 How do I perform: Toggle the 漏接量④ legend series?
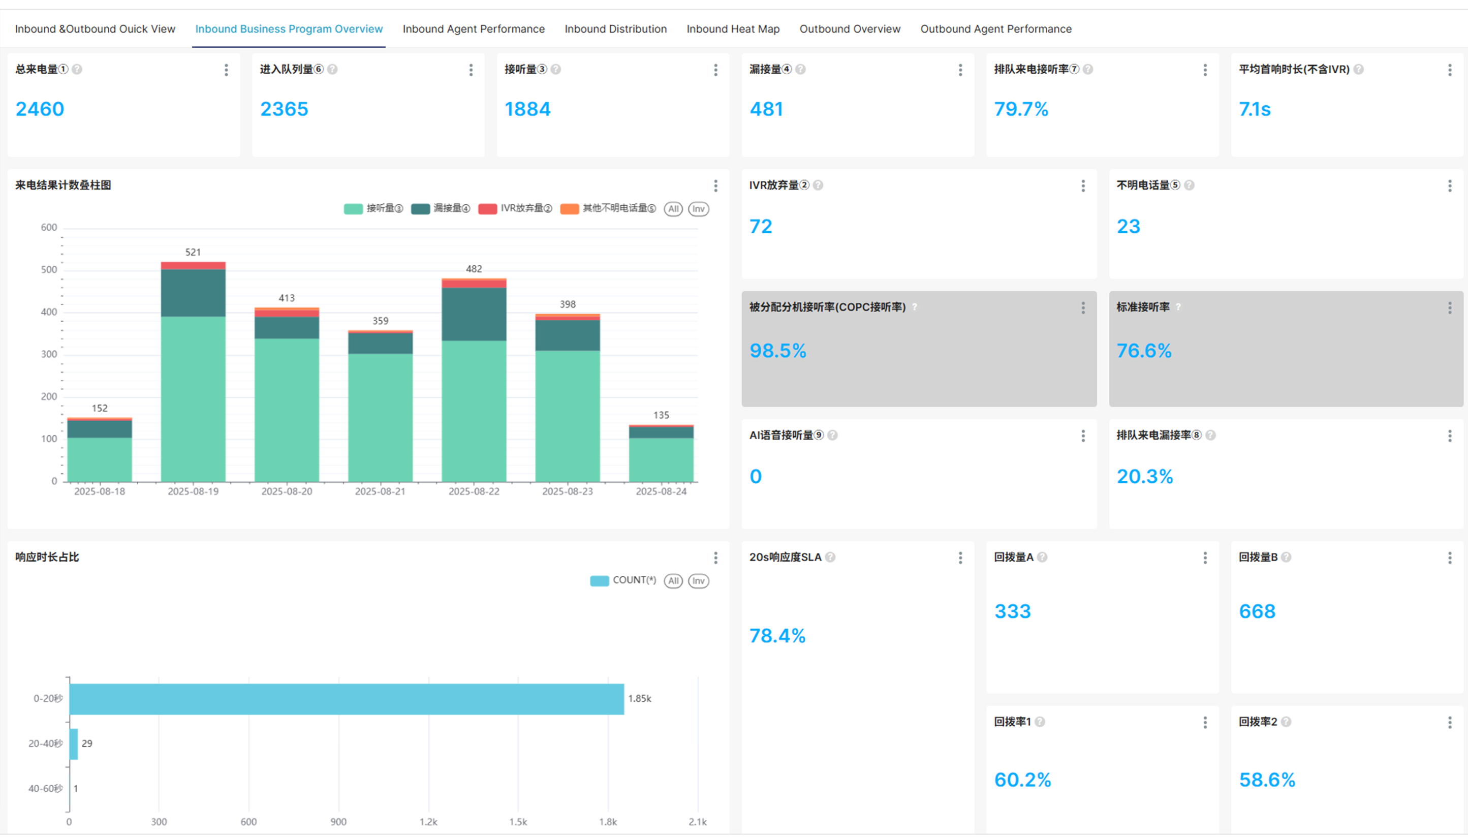coord(440,208)
